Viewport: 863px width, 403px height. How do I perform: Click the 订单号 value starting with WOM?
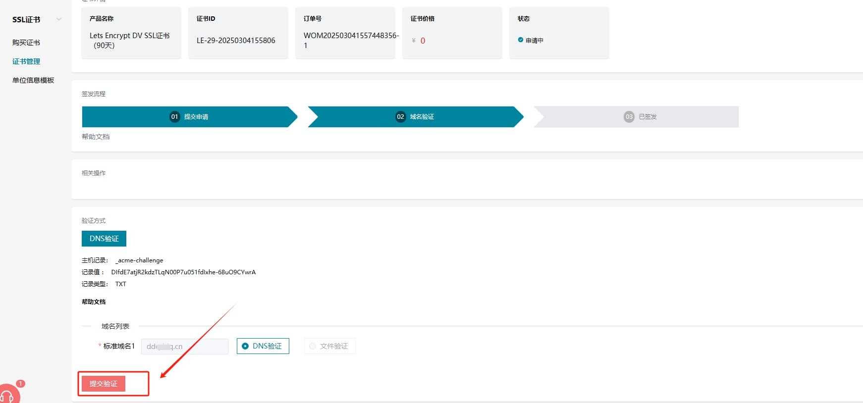[x=351, y=36]
